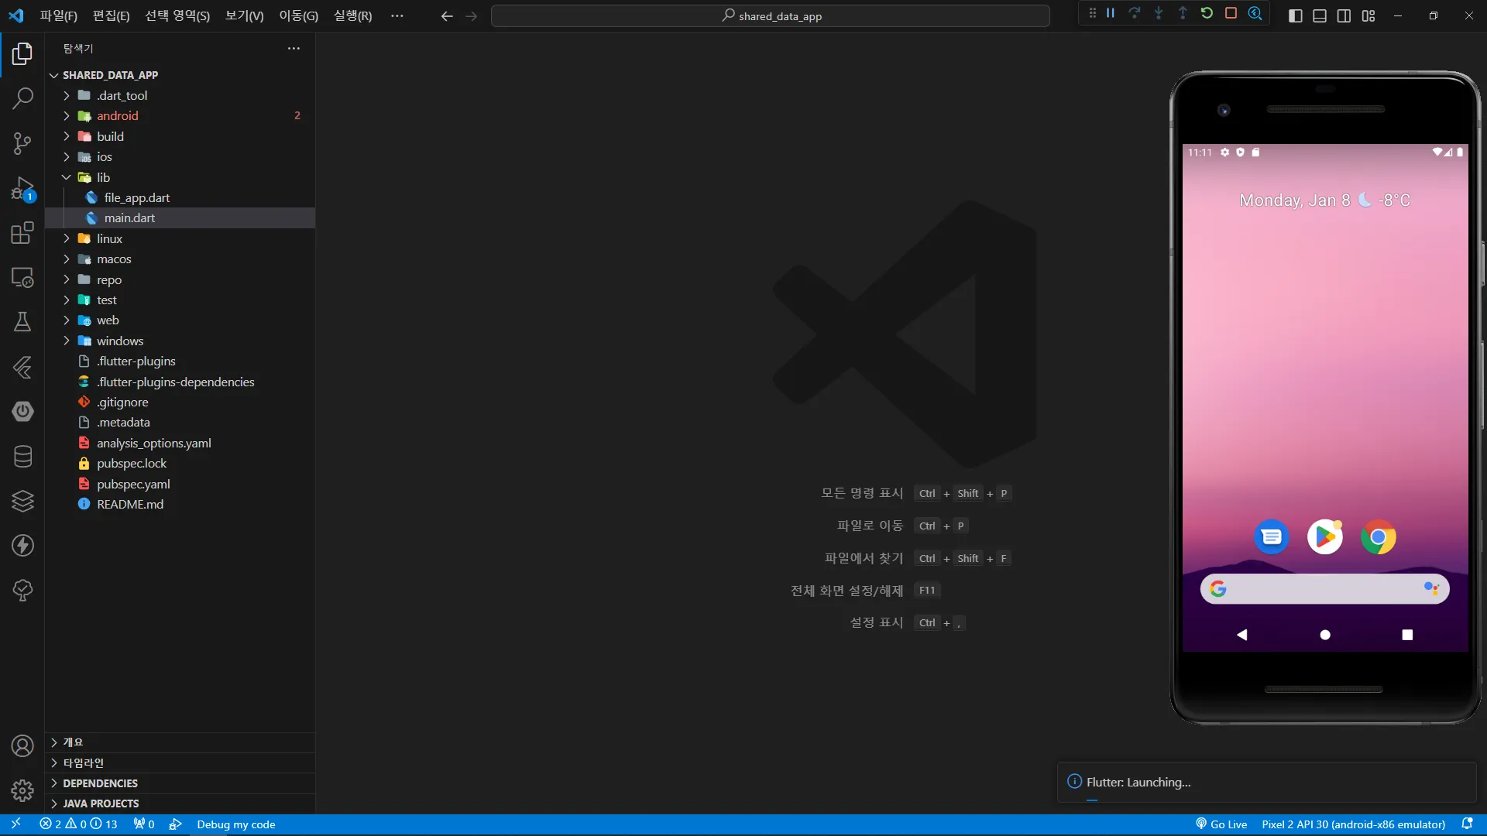Toggle the bottom panel layout

[x=1320, y=16]
